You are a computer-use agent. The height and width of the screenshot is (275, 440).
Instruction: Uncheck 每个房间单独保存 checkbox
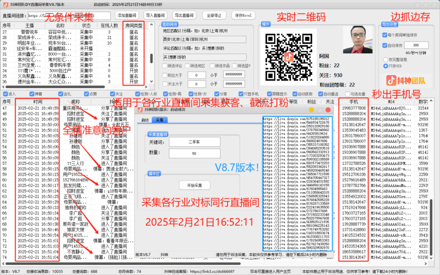[x=385, y=35]
